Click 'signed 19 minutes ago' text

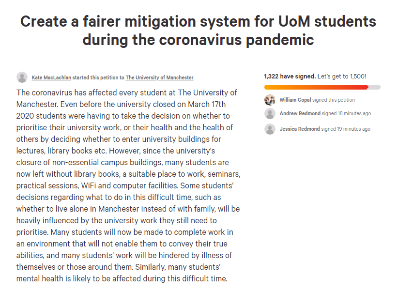click(346, 129)
